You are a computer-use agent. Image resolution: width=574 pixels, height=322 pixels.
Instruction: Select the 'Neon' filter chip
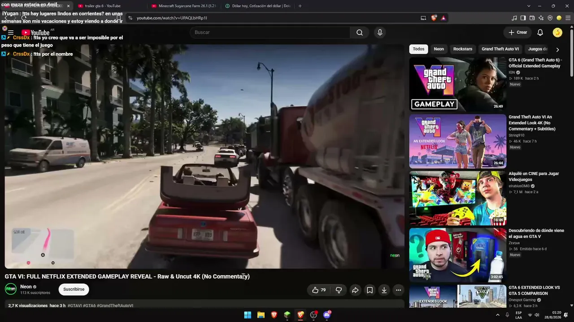(x=439, y=49)
